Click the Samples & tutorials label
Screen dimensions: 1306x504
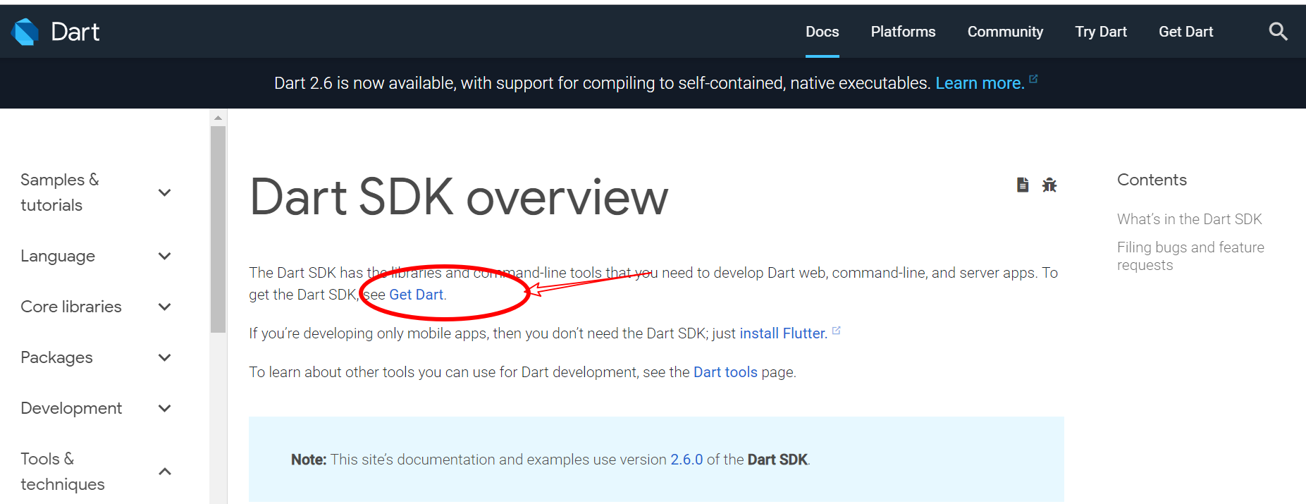coord(60,192)
